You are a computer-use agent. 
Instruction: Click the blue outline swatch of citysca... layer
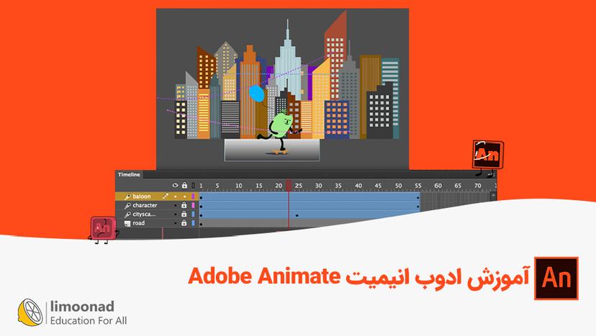point(193,214)
